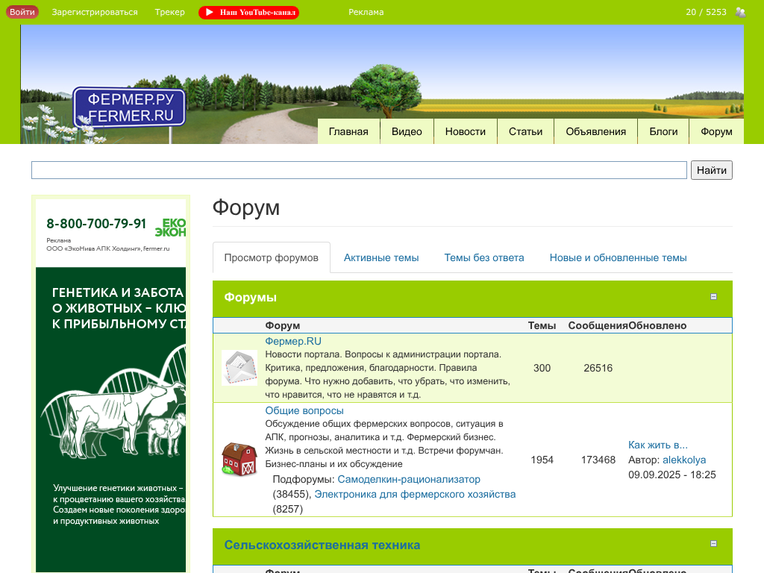Open the Блоги menu item
The height and width of the screenshot is (573, 764).
[663, 131]
